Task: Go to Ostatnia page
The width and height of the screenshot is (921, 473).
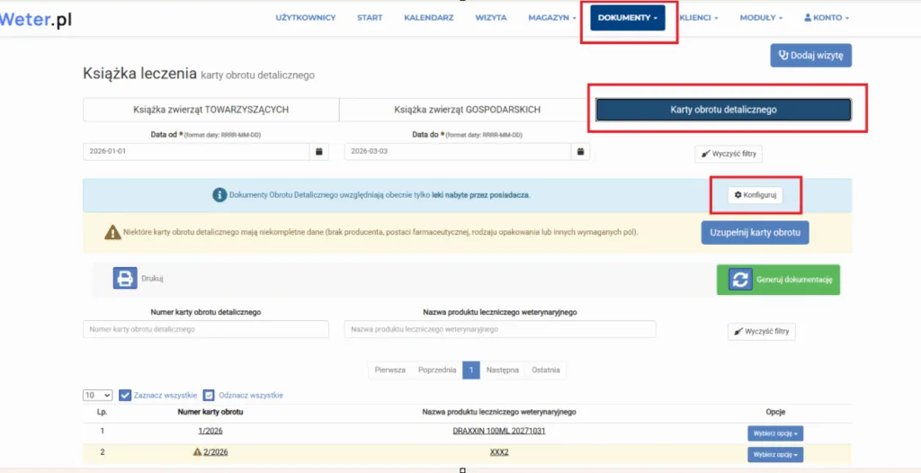Action: [x=546, y=370]
